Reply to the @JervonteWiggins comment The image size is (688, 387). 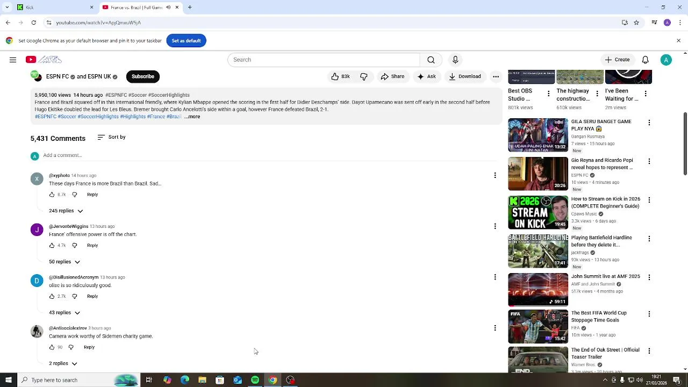click(92, 246)
